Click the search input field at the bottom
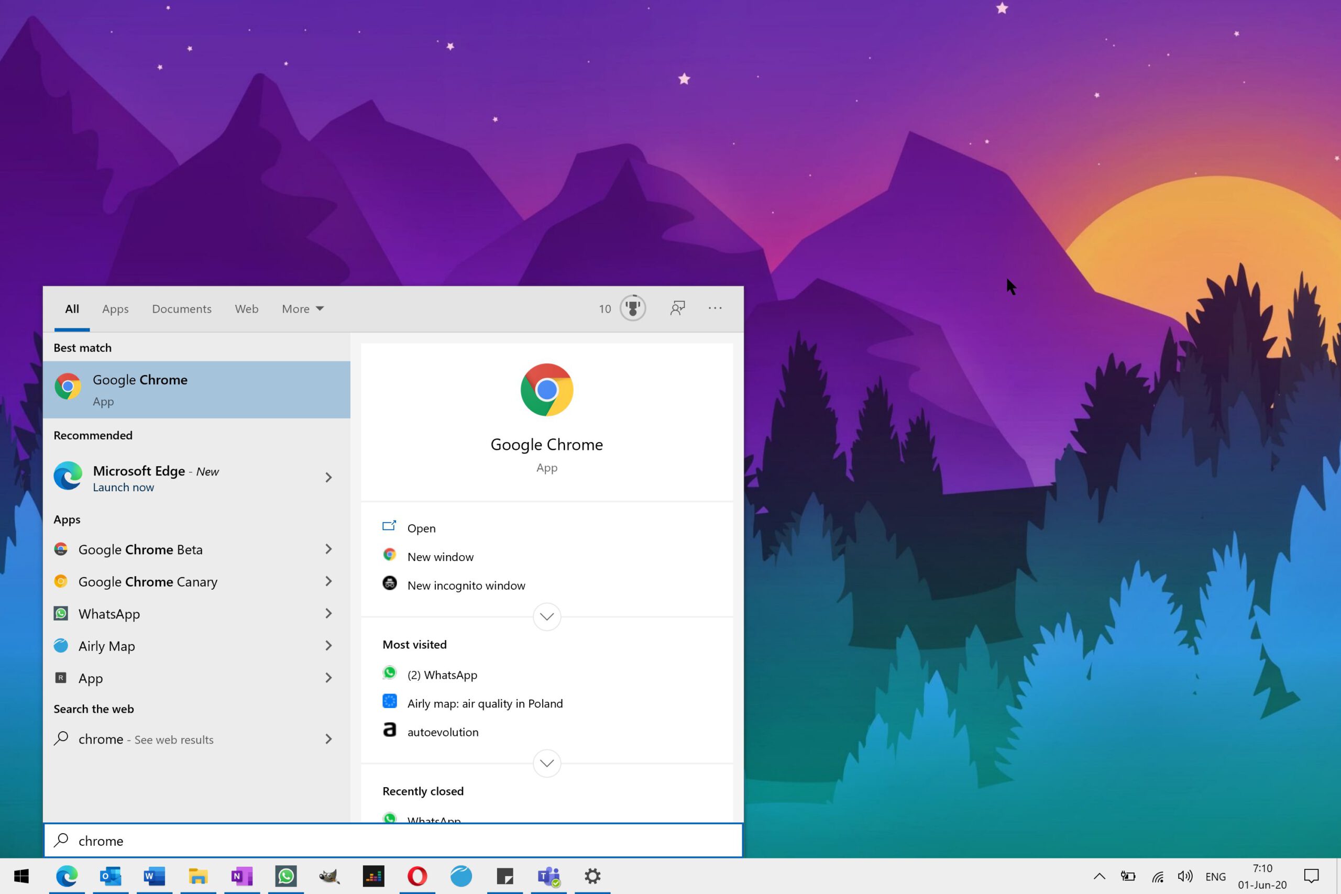This screenshot has width=1341, height=894. (392, 840)
